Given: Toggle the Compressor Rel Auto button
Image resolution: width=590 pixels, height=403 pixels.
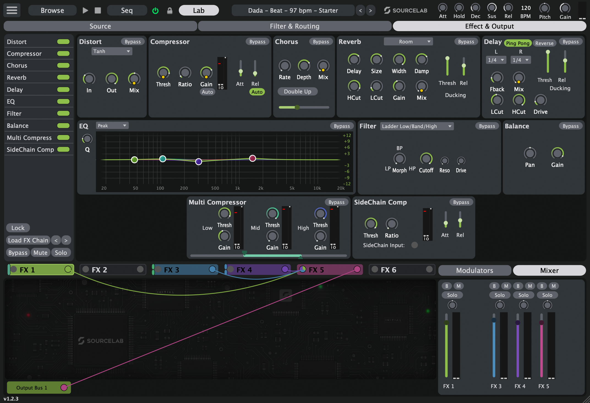Looking at the screenshot, I should 257,92.
